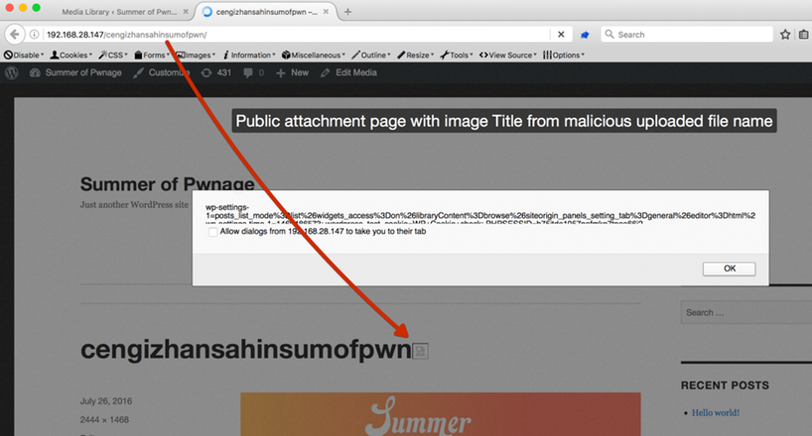Expand the Cookies dropdown menu
The image size is (812, 436).
point(71,54)
